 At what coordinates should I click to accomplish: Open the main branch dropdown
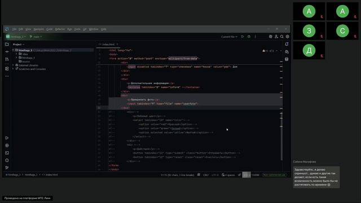tap(36, 37)
